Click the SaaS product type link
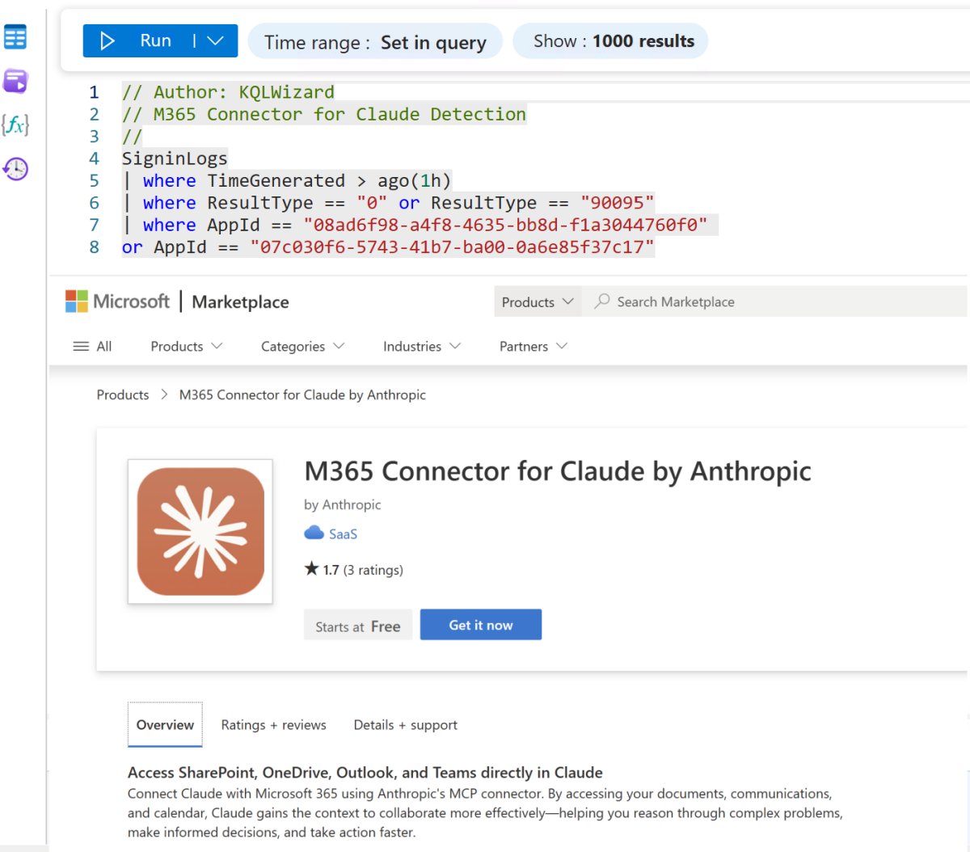970x852 pixels. click(343, 534)
